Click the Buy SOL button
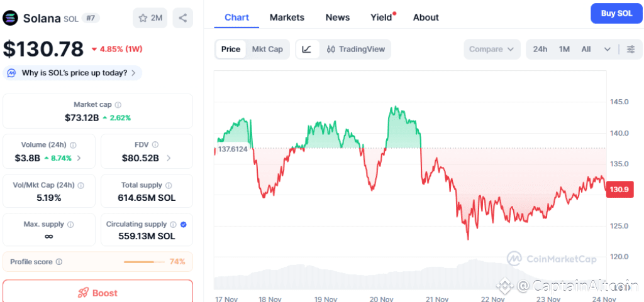This screenshot has height=302, width=644. tap(616, 13)
